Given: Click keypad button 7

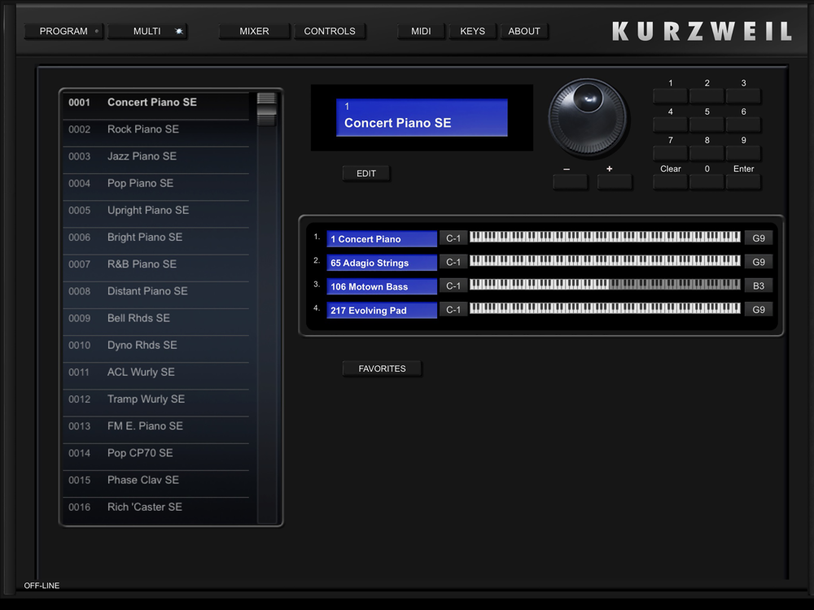Looking at the screenshot, I should (x=670, y=153).
